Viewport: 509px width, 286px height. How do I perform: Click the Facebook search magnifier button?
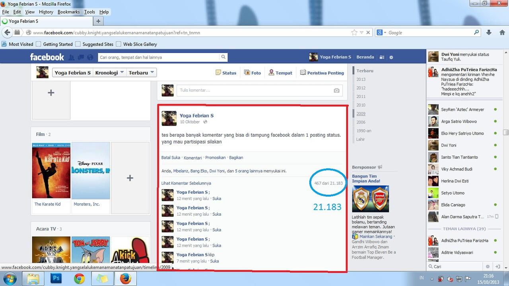point(223,57)
